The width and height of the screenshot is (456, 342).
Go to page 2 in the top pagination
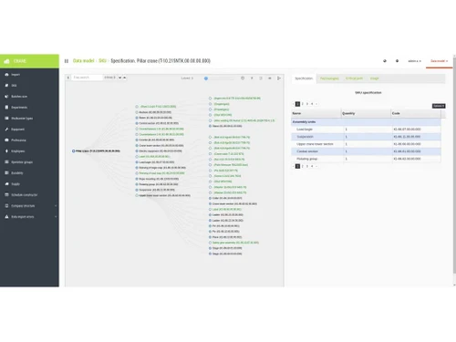(303, 104)
